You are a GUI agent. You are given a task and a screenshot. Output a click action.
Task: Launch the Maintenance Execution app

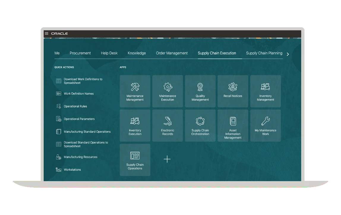(168, 91)
